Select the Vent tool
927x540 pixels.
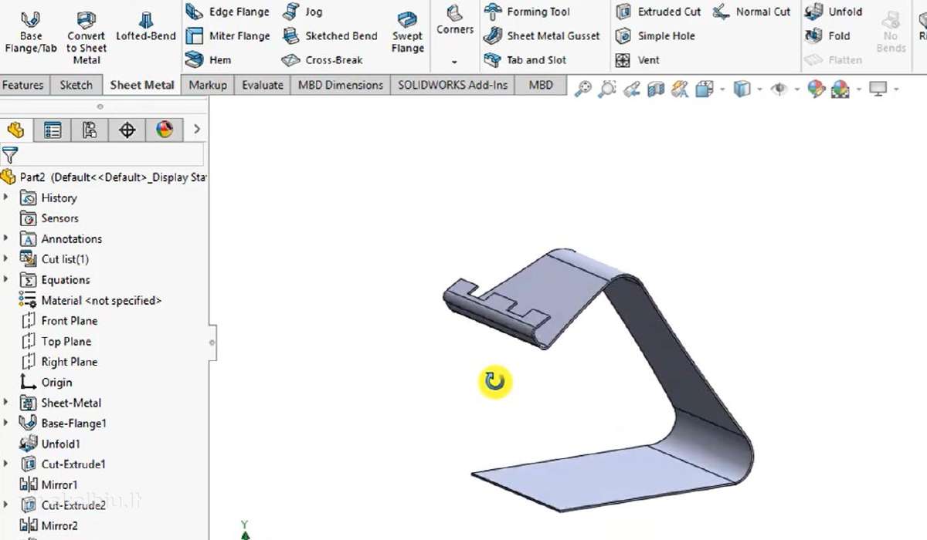coord(638,59)
